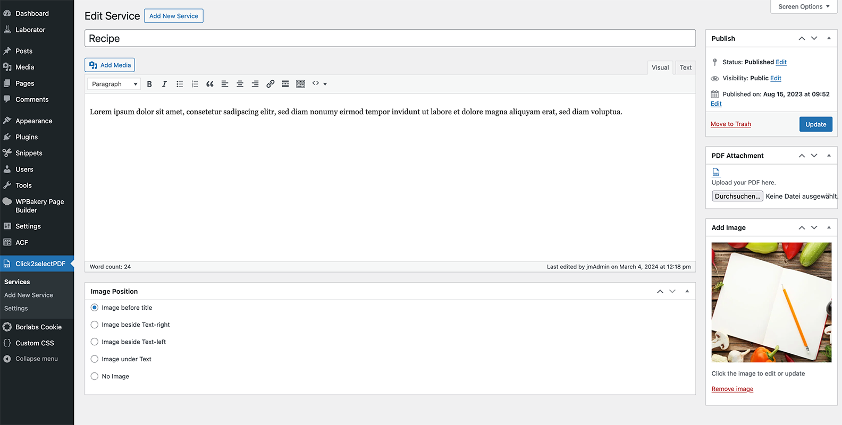Switch to the Text editor tab
This screenshot has width=842, height=425.
coord(686,67)
